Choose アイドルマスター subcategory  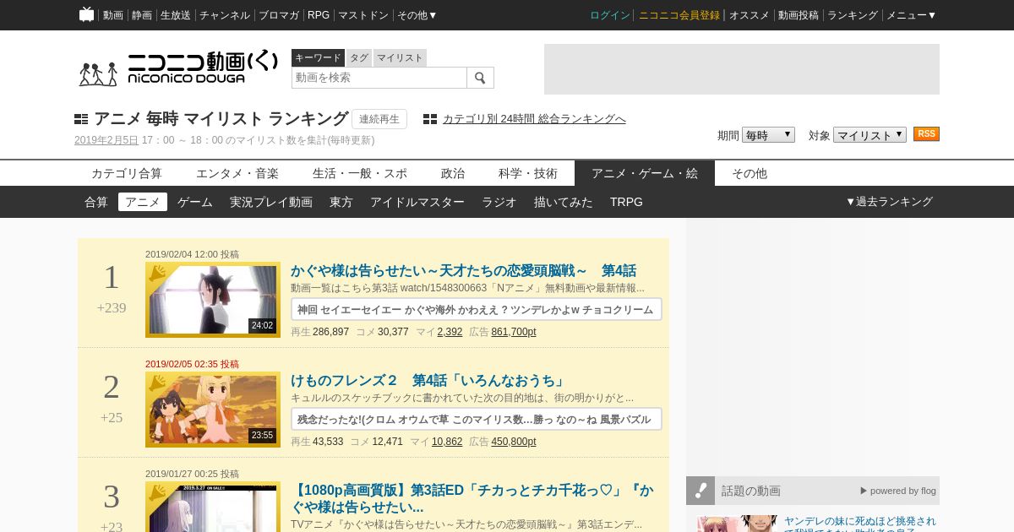417,202
